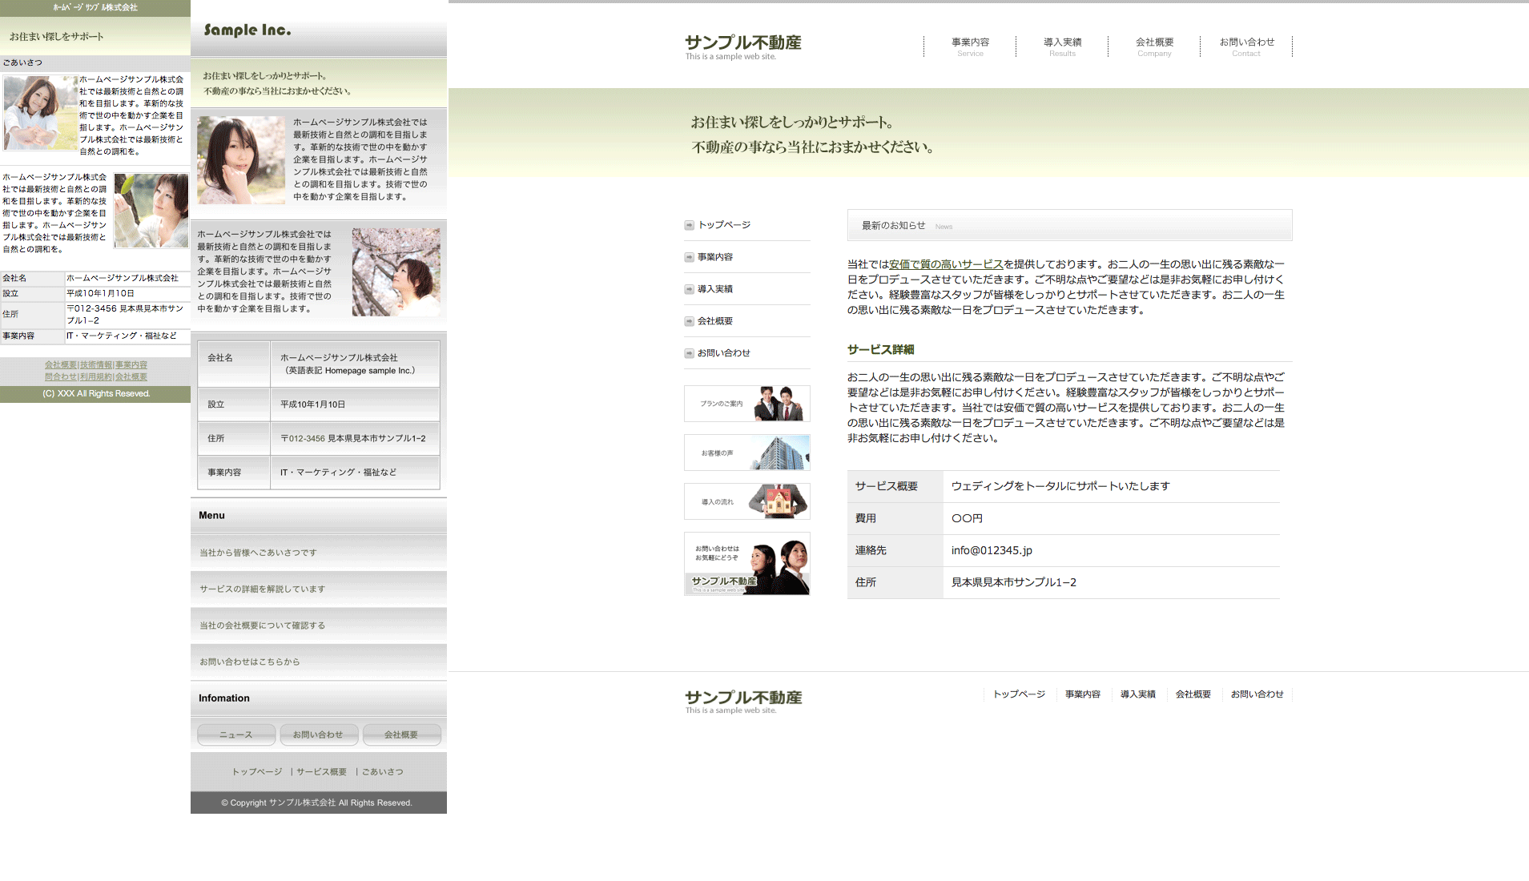
Task: Open the 導入の流れ banner with house
Action: [x=746, y=501]
